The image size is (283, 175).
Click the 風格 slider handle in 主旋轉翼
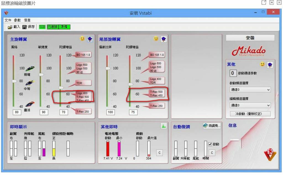tap(14, 81)
